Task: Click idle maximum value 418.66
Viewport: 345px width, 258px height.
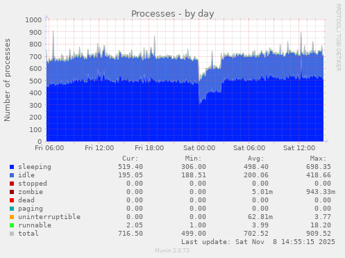Action: click(x=319, y=175)
